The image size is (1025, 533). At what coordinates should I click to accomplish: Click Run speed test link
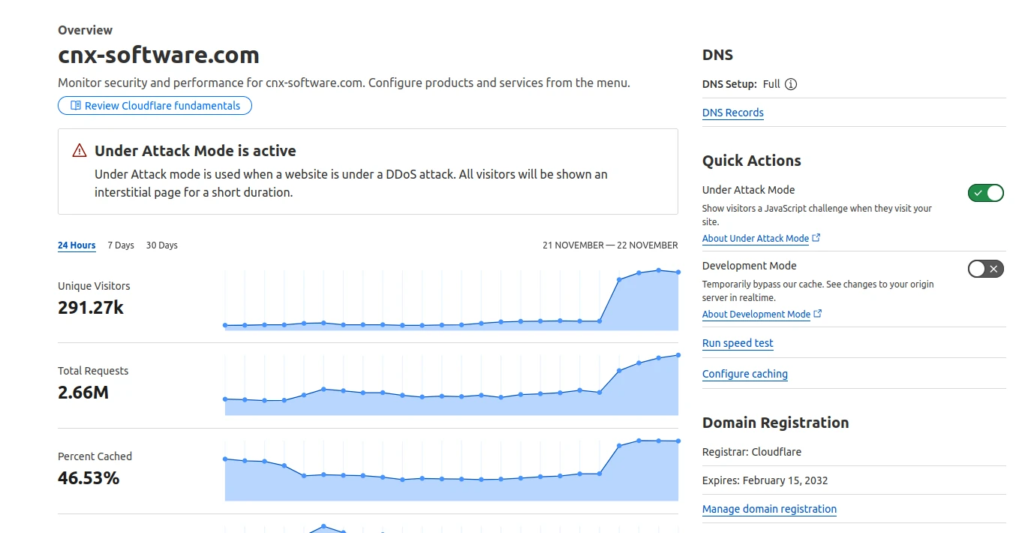click(738, 343)
